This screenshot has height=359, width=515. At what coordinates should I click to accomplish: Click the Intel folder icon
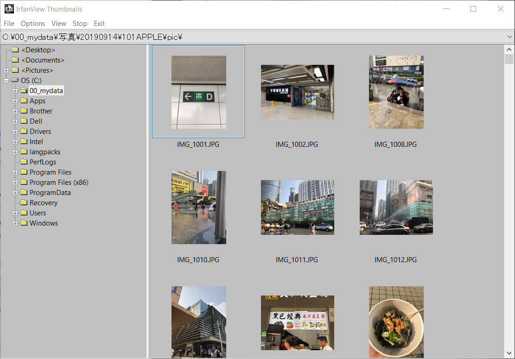24,141
